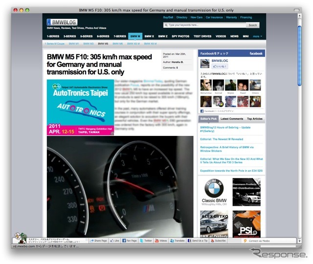Image resolution: width=313 pixels, height=264 pixels.
Task: Open the Financing top link
Action: click(x=246, y=18)
